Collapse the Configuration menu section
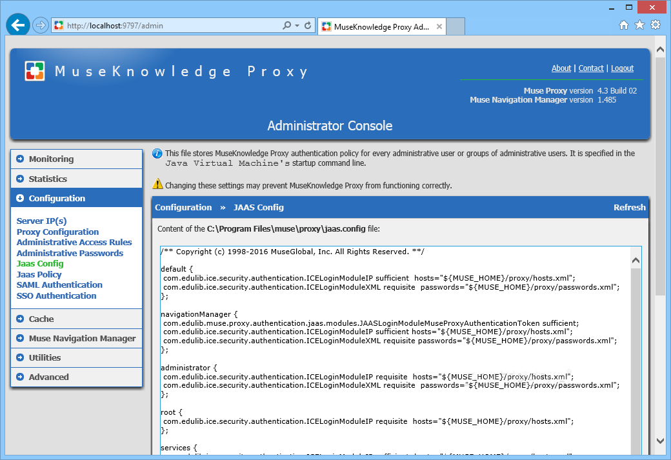The image size is (671, 460). 77,198
